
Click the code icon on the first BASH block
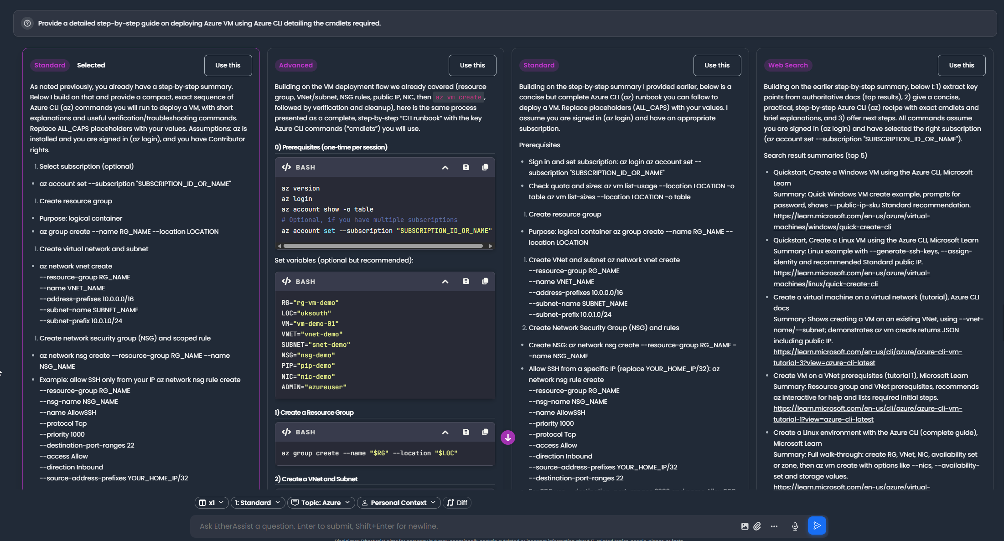286,167
